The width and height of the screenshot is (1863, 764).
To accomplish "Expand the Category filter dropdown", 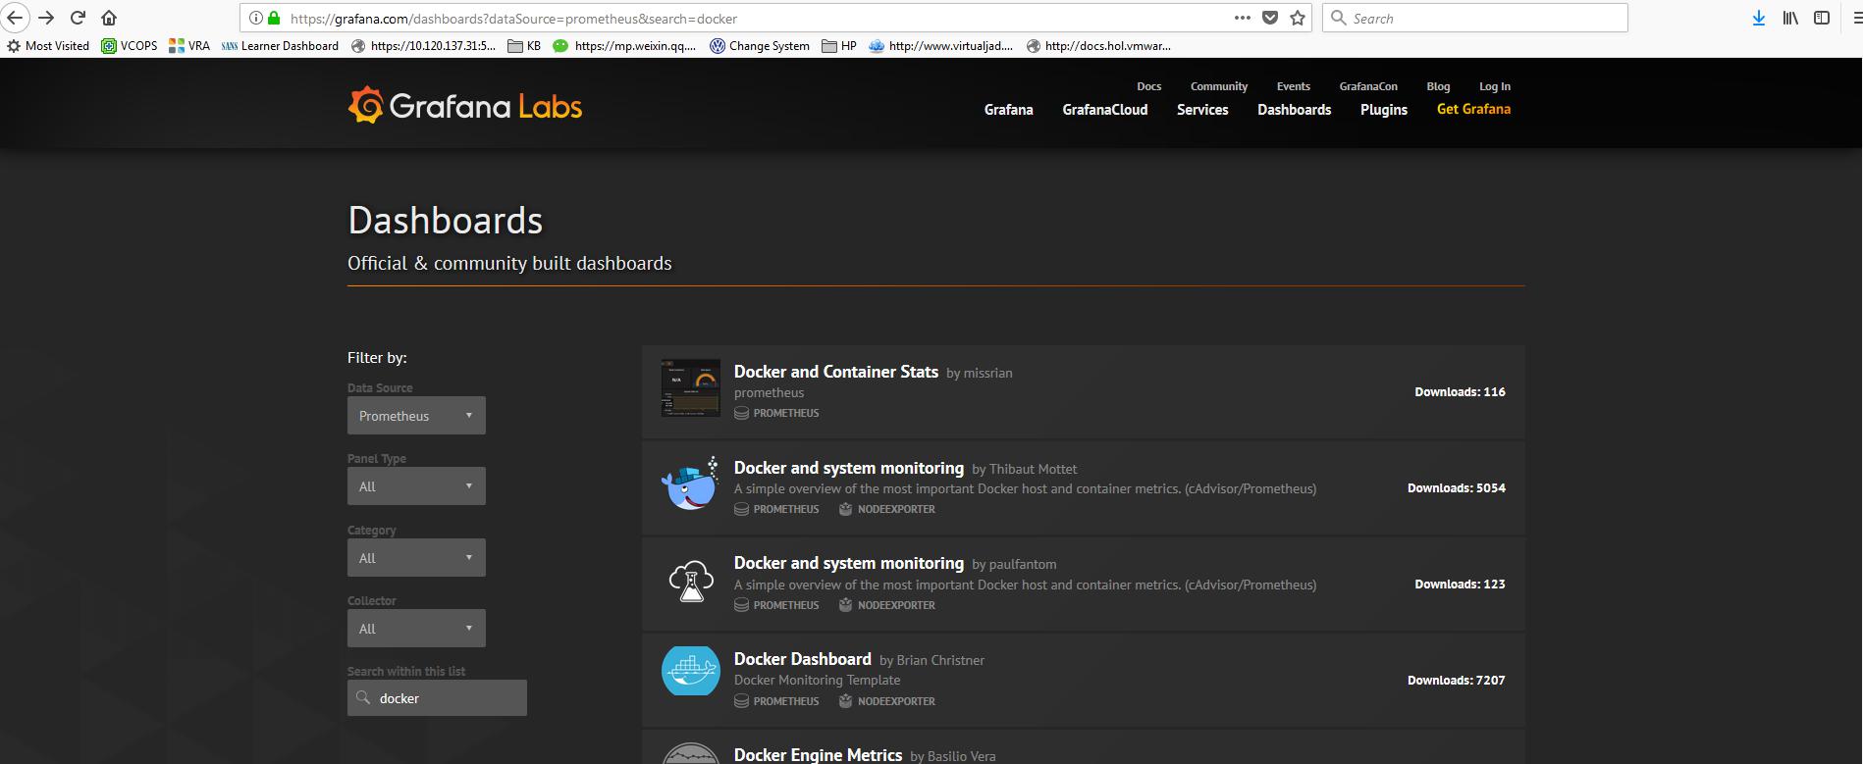I will (416, 558).
